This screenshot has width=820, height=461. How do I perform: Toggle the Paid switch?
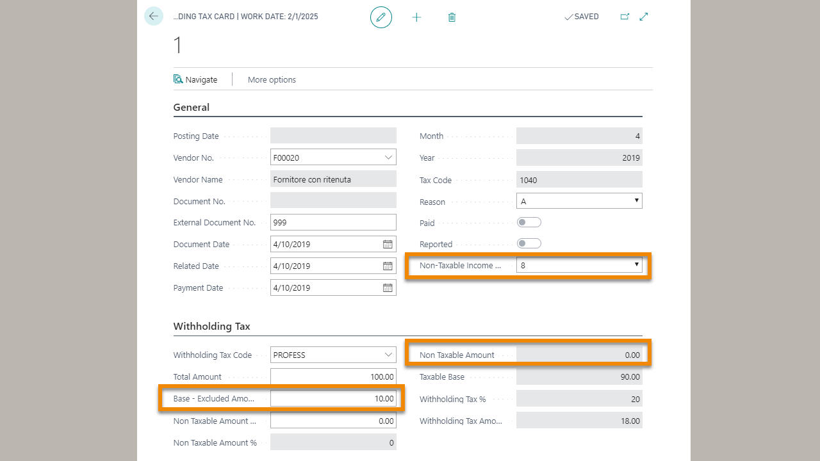point(529,222)
